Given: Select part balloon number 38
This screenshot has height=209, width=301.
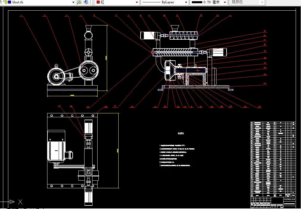Looking at the screenshot, I should 106,107.
